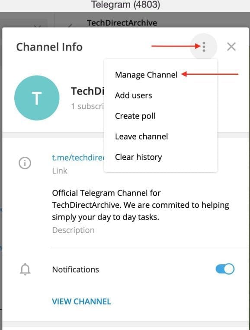Click the VIEW CHANNEL button

(81, 301)
